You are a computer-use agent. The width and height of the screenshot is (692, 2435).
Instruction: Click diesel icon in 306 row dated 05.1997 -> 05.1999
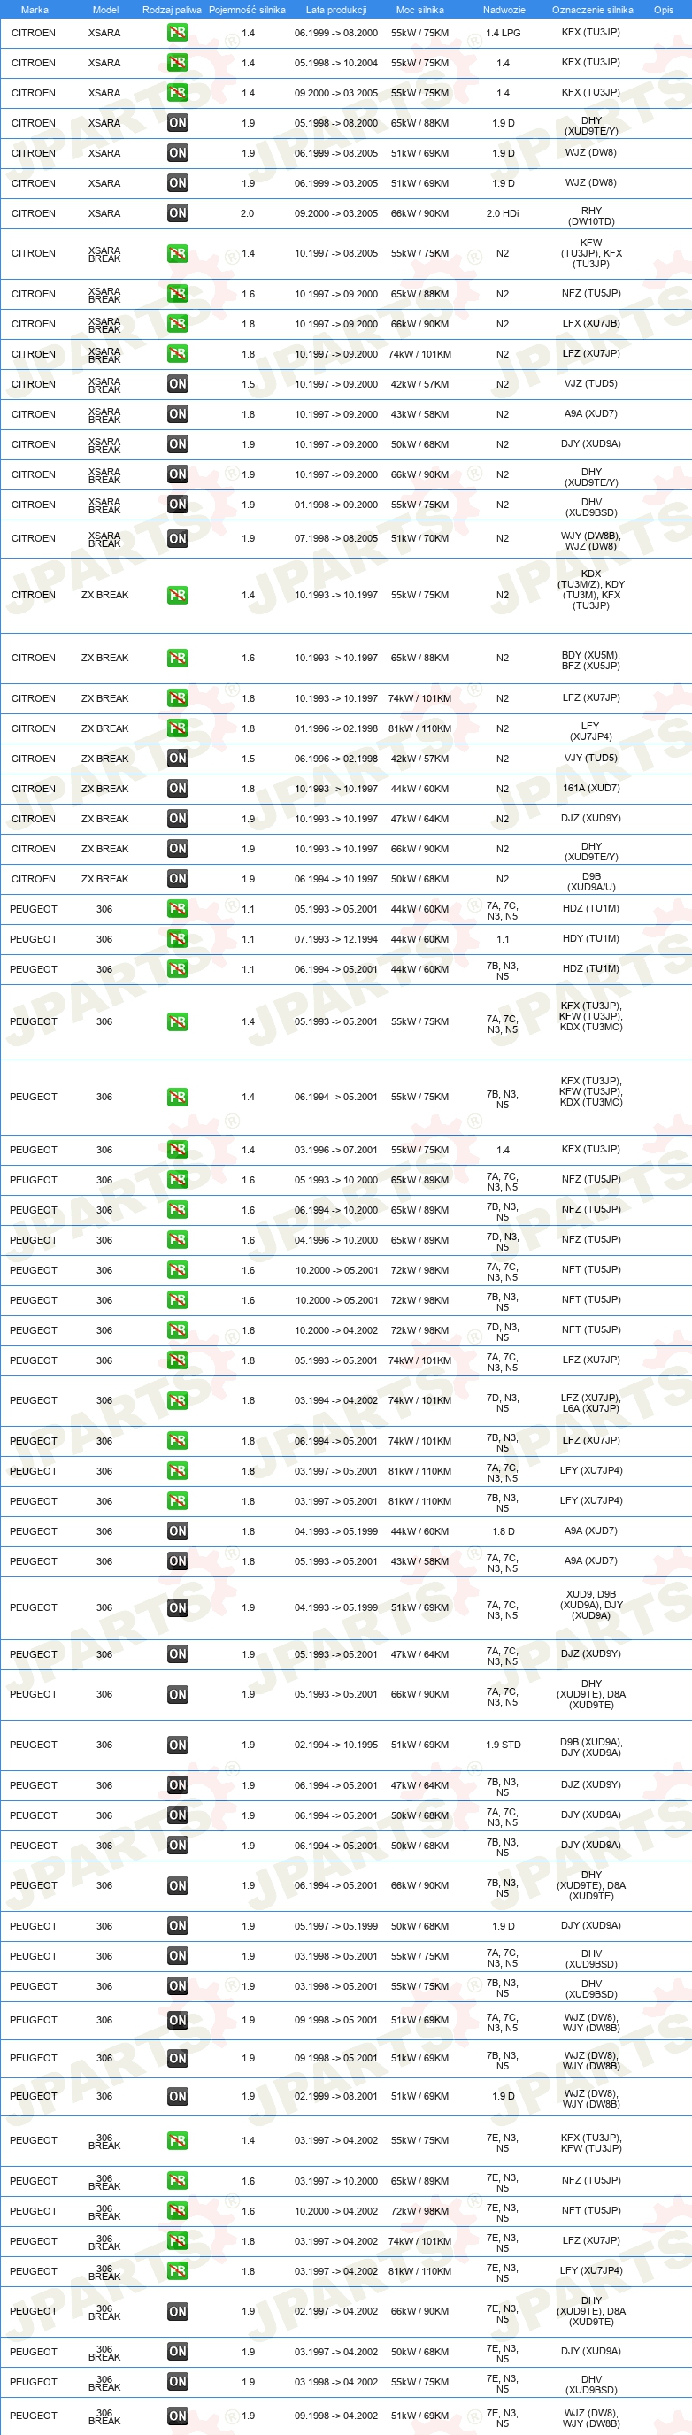pyautogui.click(x=178, y=1926)
